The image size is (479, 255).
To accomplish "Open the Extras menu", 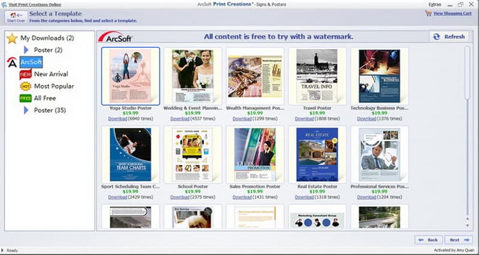I will 435,5.
